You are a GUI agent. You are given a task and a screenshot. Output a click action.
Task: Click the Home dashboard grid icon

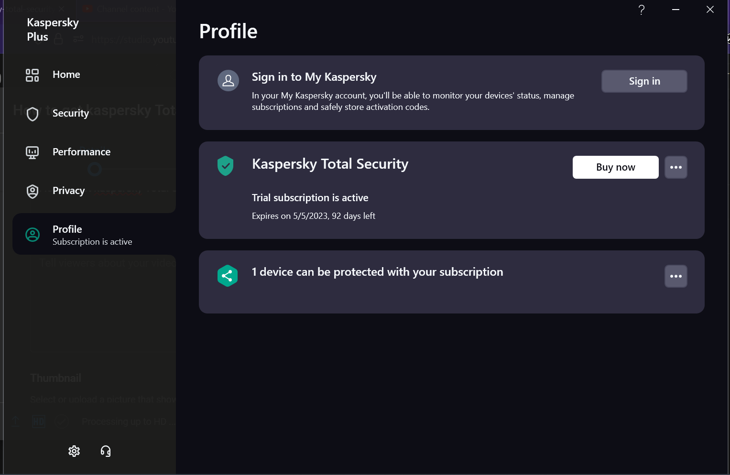tap(32, 75)
